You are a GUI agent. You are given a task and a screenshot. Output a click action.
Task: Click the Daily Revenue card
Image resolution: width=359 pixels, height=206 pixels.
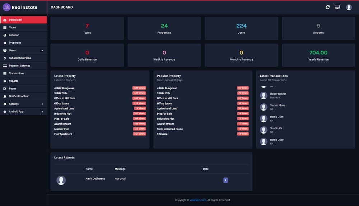(87, 55)
